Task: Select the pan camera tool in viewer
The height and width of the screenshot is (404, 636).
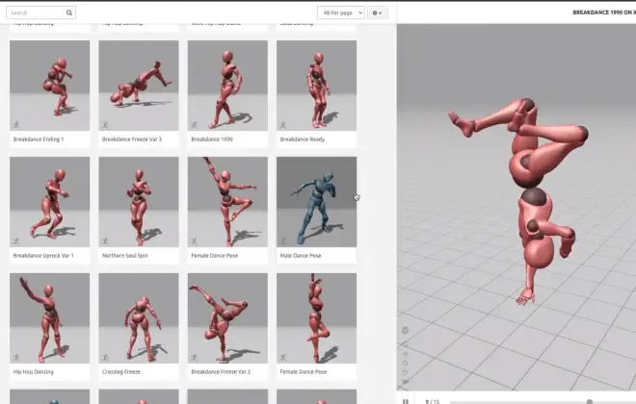Action: (405, 354)
